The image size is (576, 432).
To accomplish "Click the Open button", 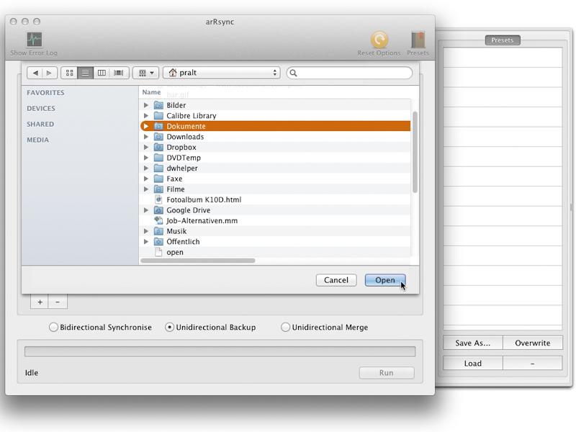I will pyautogui.click(x=385, y=280).
